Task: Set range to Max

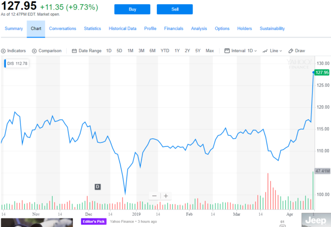Action: coord(210,51)
